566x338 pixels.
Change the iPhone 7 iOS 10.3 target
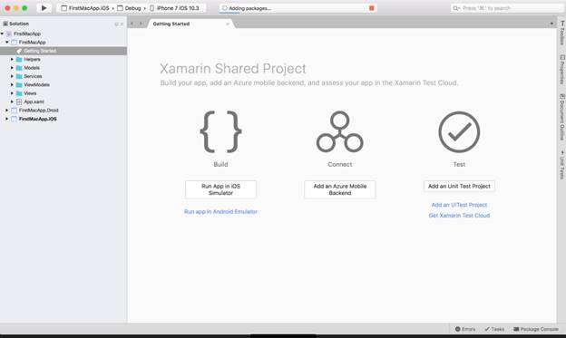click(x=174, y=8)
